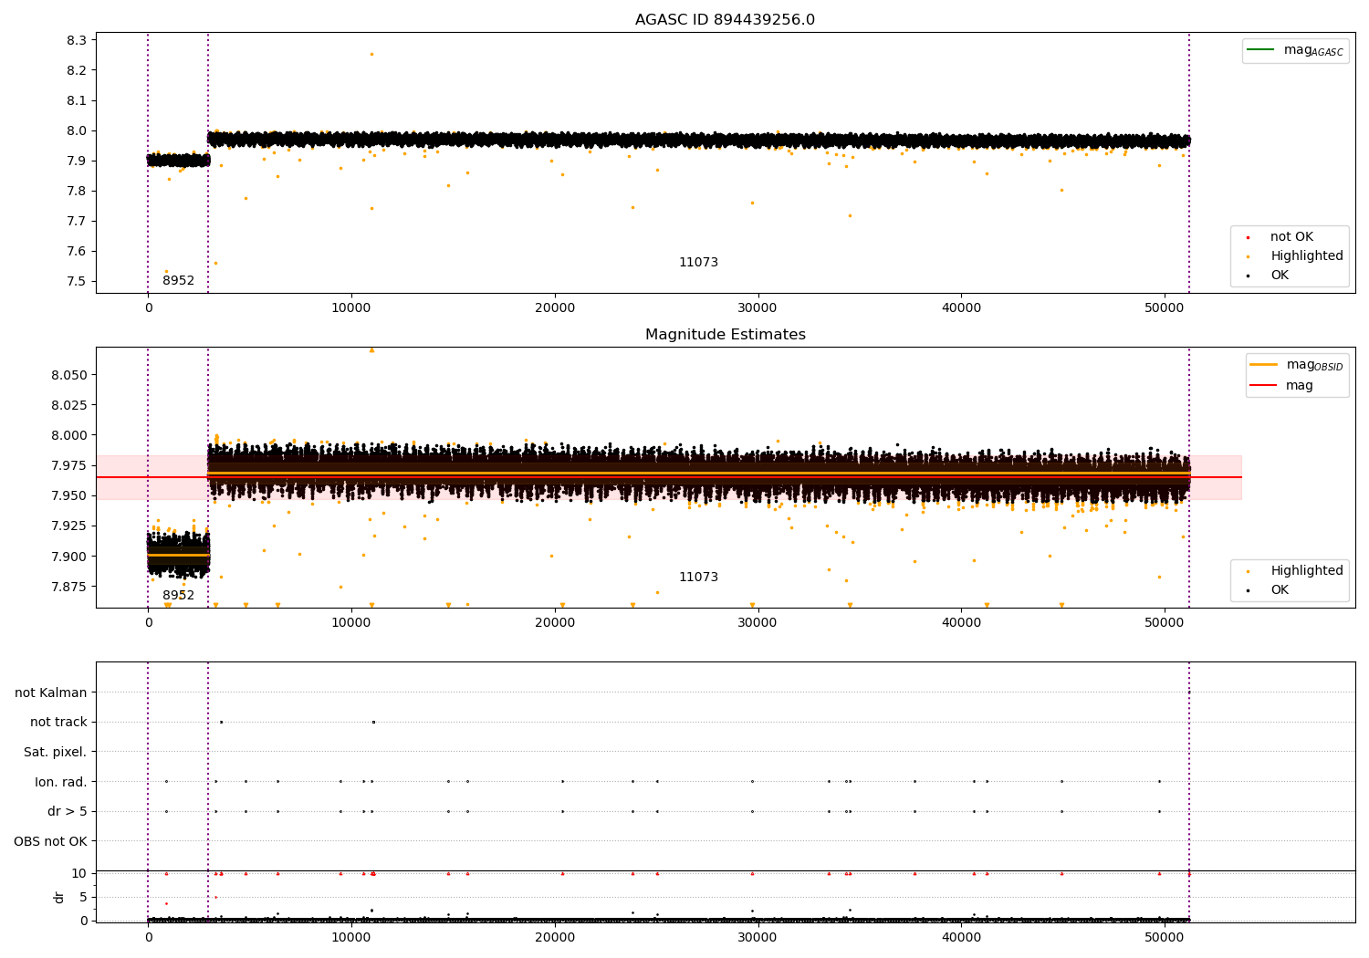
Task: Click the '11073' annotation in Magnitude Estimates plot
Action: (x=698, y=578)
